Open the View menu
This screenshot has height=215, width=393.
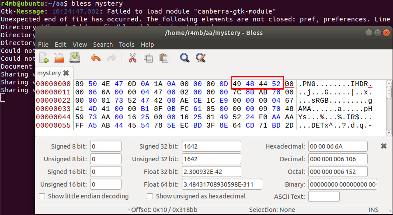click(x=80, y=45)
